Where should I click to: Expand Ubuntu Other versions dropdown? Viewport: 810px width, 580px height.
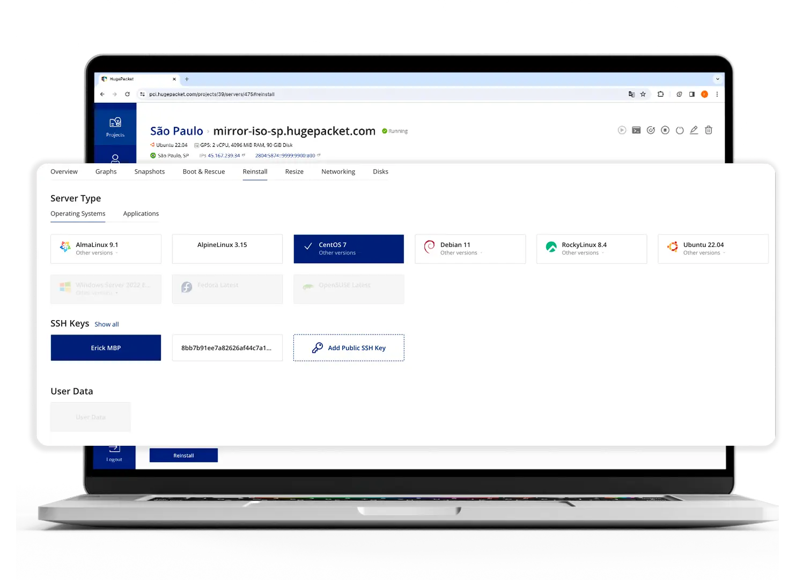click(x=704, y=253)
